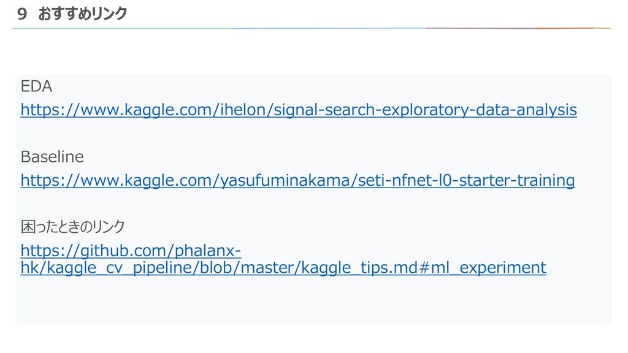628x353 pixels.
Task: Click the '困ったときのリンク' heading text
Action: click(x=72, y=227)
